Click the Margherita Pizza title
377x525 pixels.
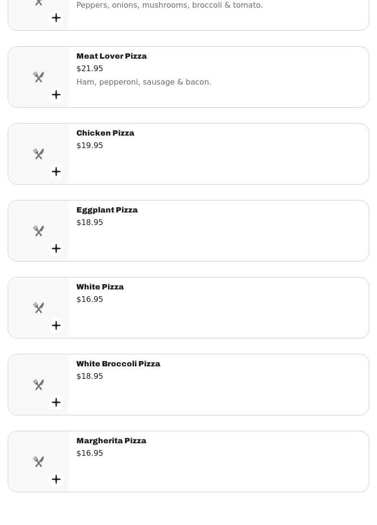tap(111, 441)
